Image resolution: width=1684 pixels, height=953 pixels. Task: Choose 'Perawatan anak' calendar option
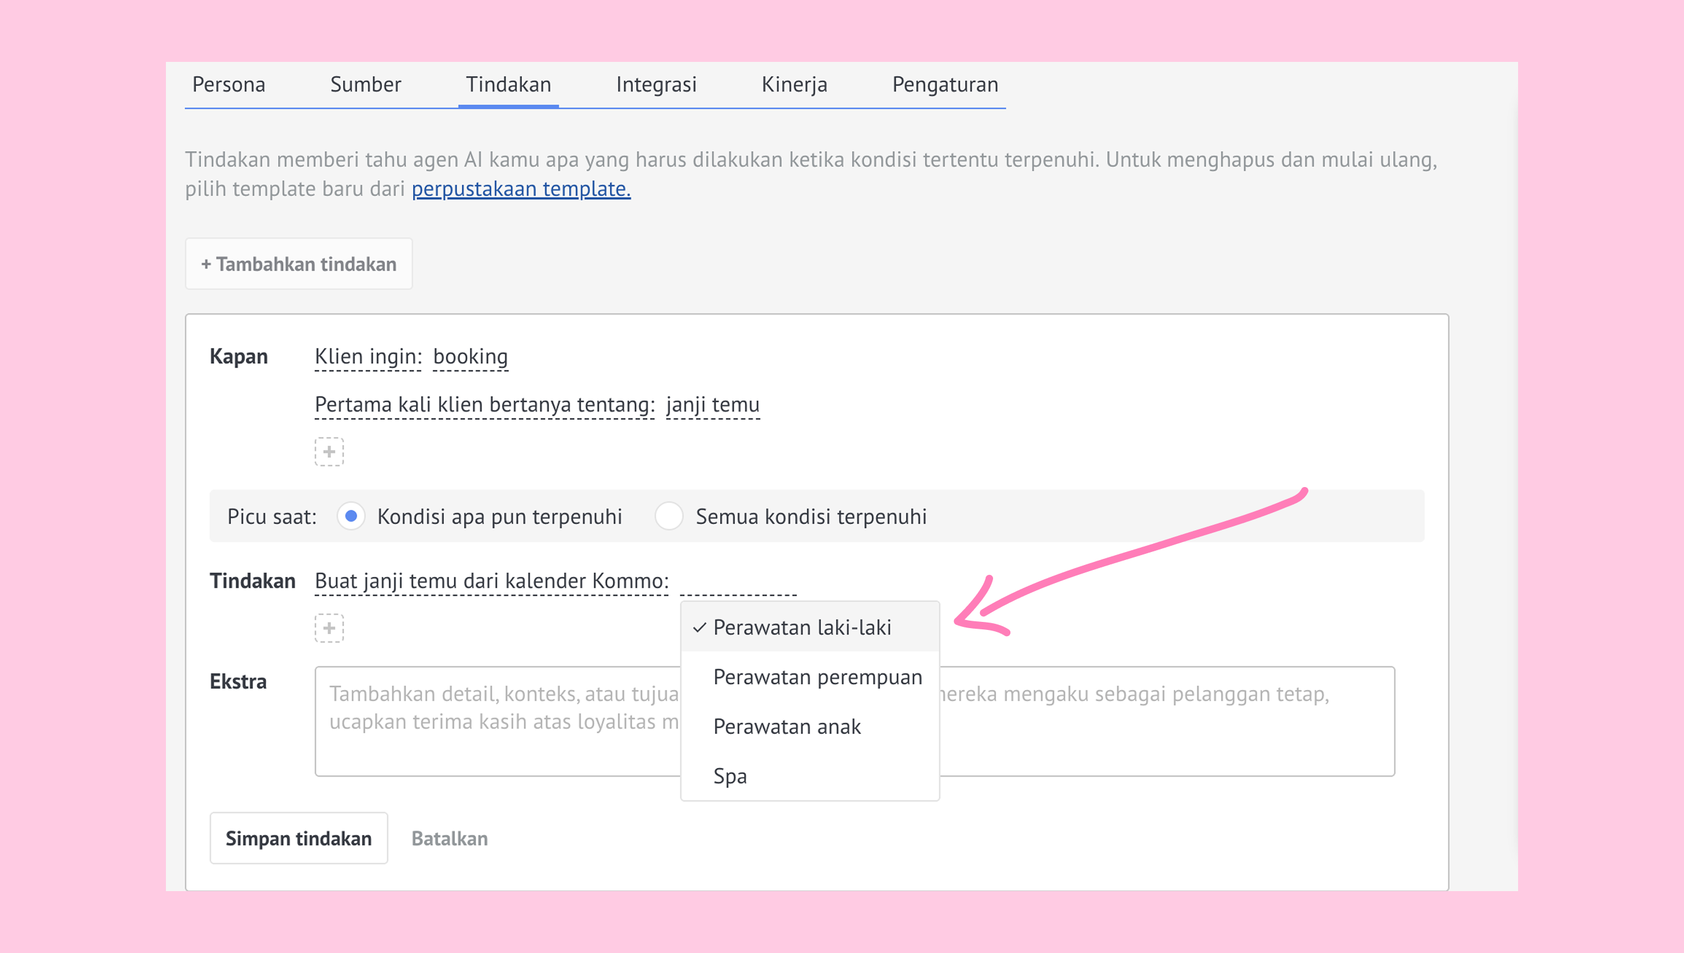coord(786,727)
